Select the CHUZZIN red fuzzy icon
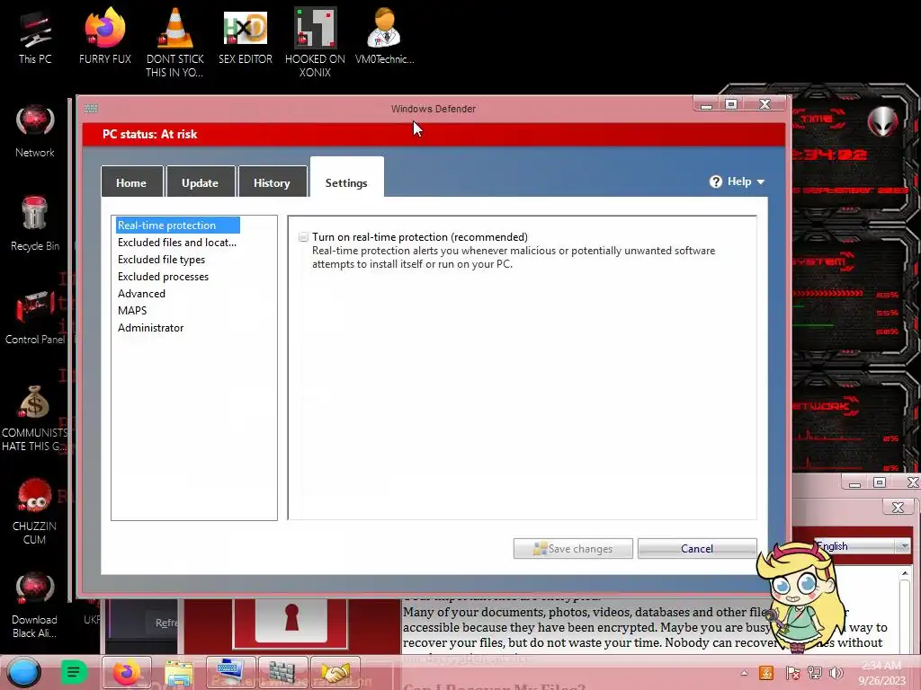921x690 pixels. (35, 511)
